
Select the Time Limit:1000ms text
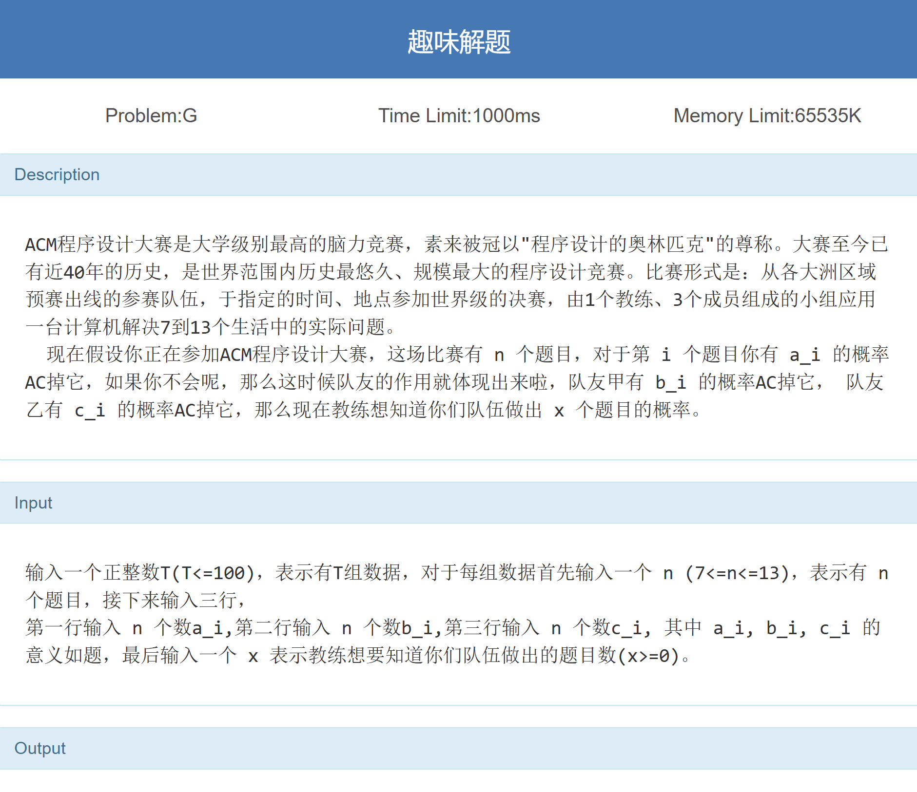click(459, 116)
